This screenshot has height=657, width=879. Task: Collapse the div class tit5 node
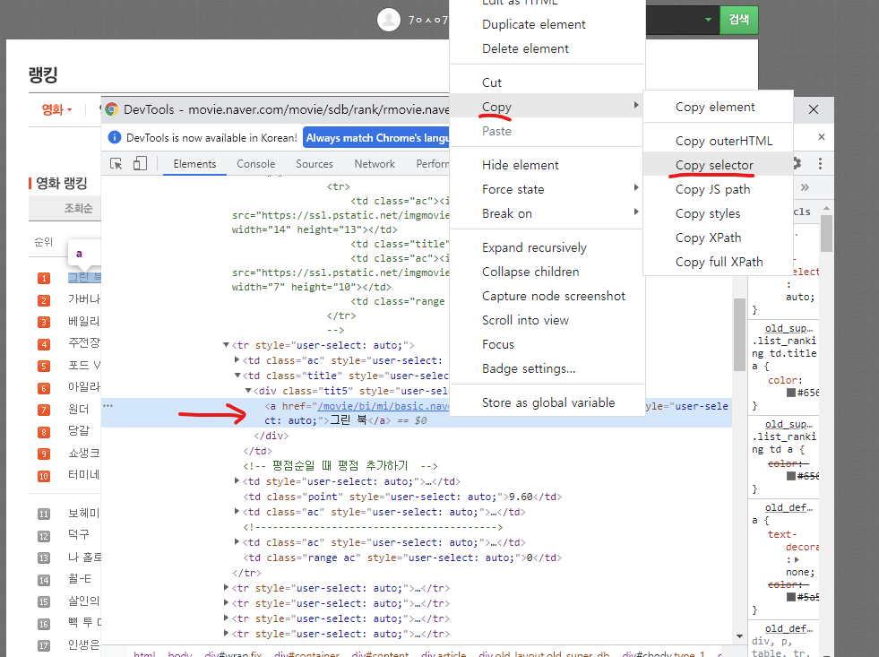coord(248,390)
